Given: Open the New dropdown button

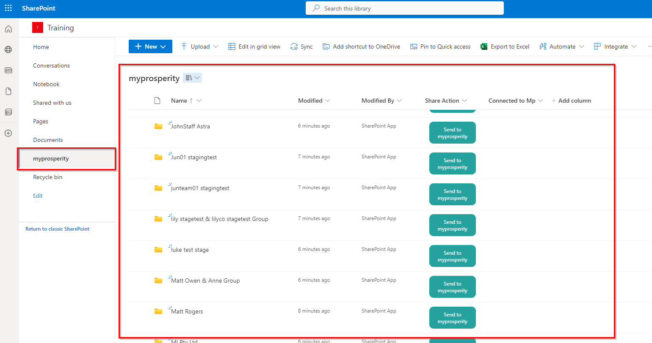Looking at the screenshot, I should [x=150, y=46].
